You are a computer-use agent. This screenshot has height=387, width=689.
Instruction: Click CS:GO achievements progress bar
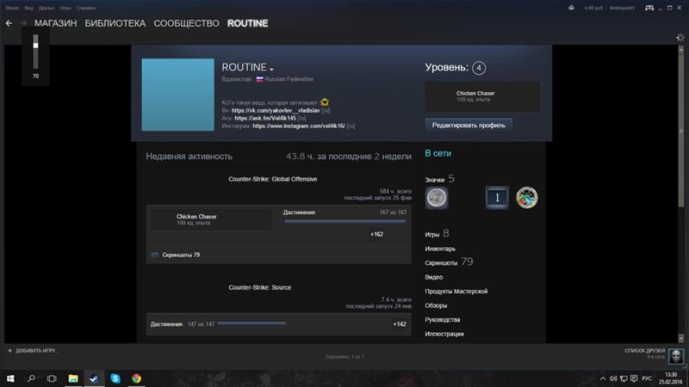pos(345,222)
